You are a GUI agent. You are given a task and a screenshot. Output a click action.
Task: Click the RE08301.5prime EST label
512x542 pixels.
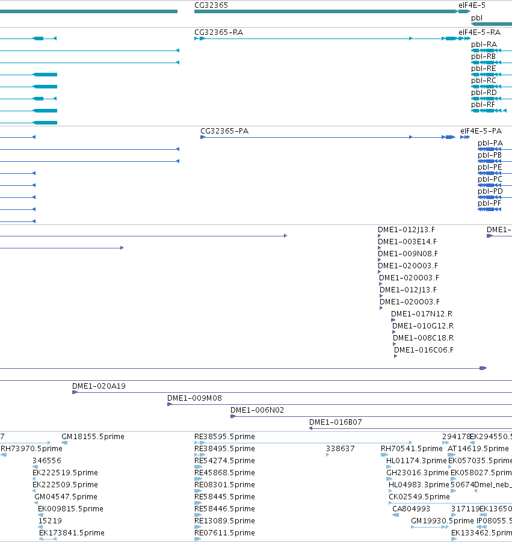(x=224, y=485)
